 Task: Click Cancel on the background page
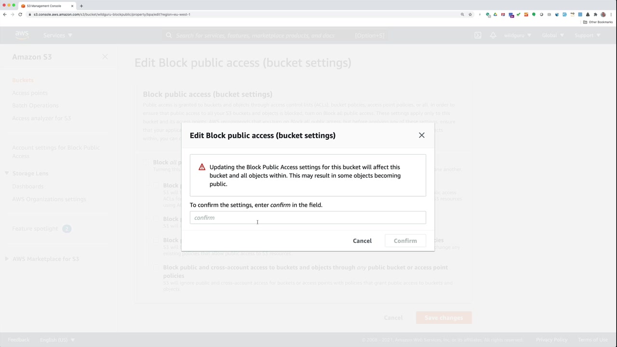point(393,318)
